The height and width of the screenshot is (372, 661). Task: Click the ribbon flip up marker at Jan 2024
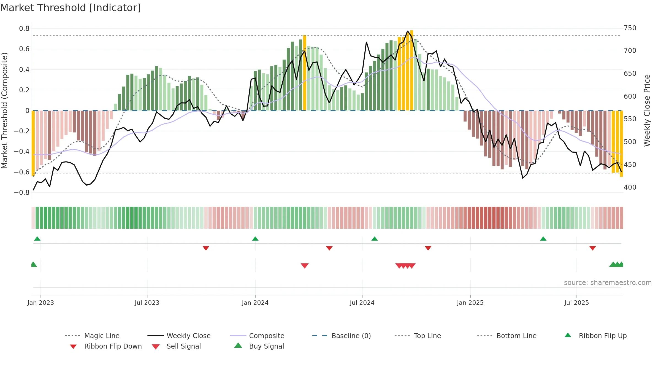[x=255, y=239]
